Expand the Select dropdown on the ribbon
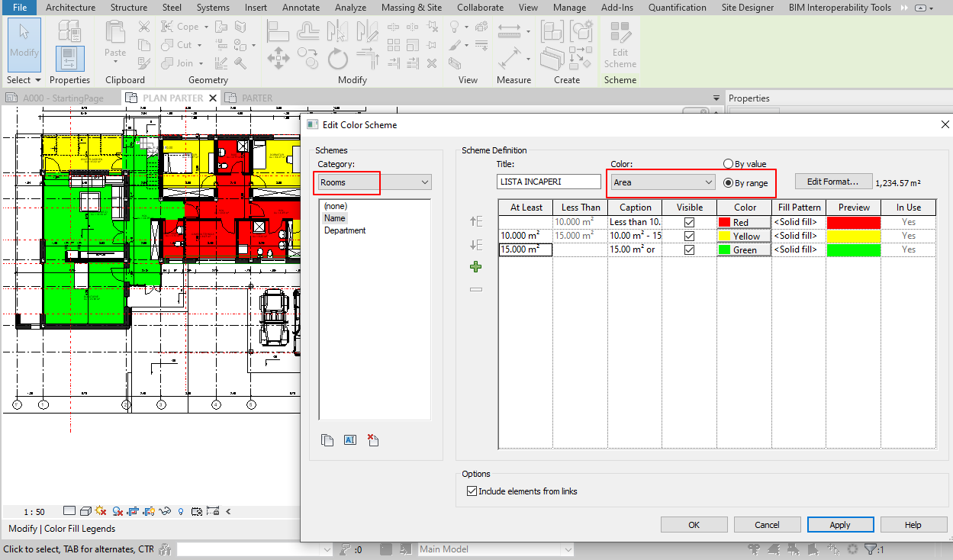The image size is (953, 560). point(37,79)
